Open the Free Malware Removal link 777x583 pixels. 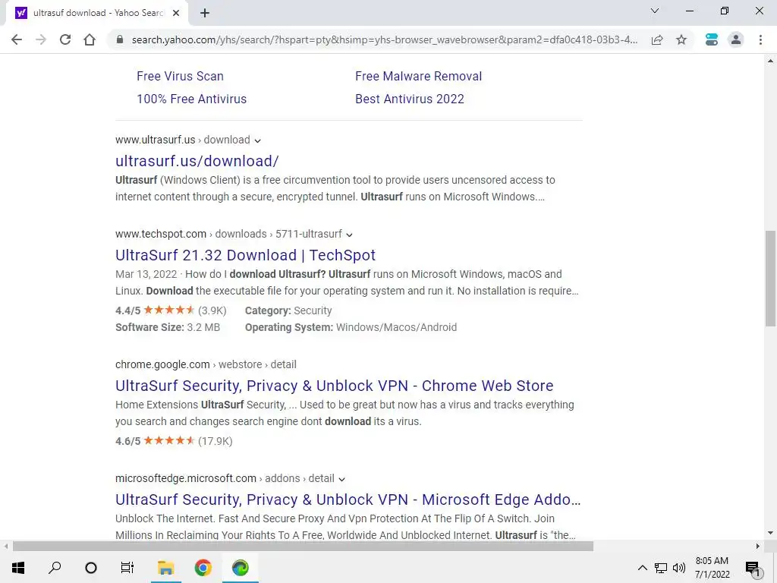[x=418, y=76]
